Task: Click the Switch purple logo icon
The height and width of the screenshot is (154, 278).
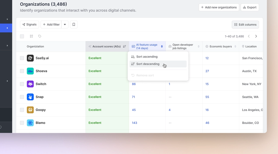Action: point(30,84)
